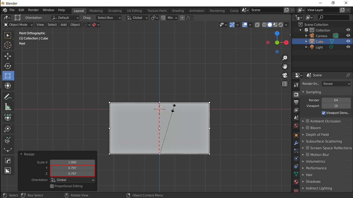Image resolution: width=353 pixels, height=198 pixels.
Task: Turn on the Motion Blur checkbox
Action: point(308,155)
